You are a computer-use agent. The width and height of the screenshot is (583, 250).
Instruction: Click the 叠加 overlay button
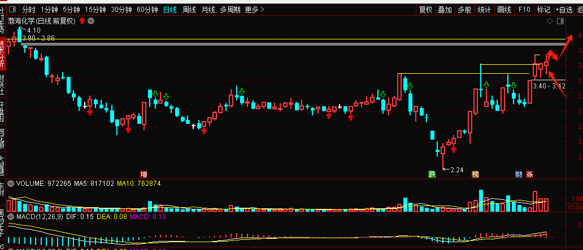pyautogui.click(x=445, y=10)
